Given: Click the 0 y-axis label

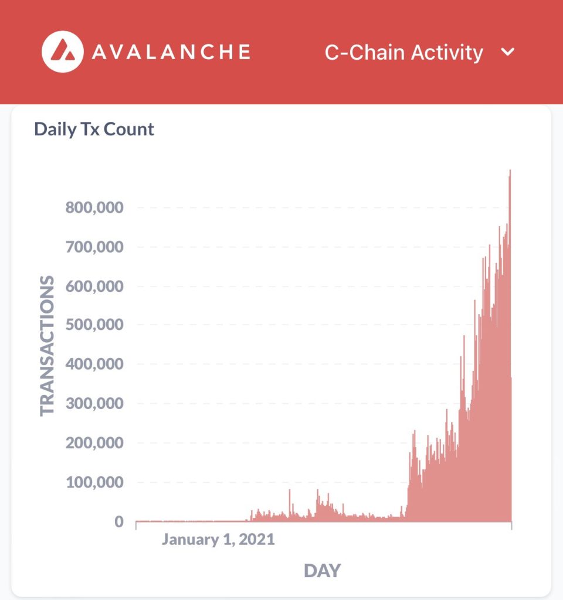Looking at the screenshot, I should pos(118,521).
